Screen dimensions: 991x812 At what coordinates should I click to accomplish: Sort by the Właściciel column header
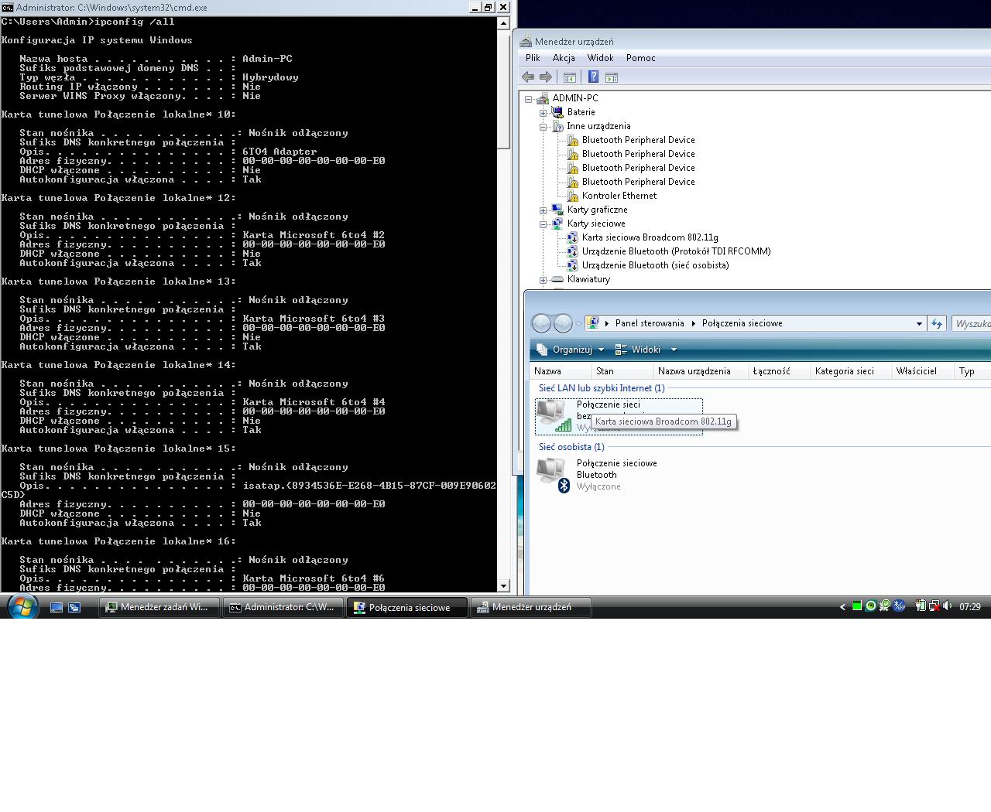click(x=924, y=371)
